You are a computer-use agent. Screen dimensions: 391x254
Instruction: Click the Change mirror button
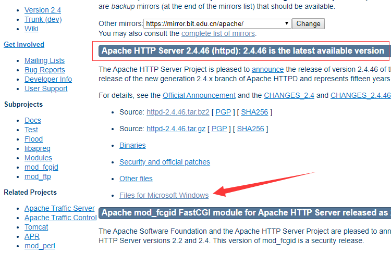click(x=308, y=23)
